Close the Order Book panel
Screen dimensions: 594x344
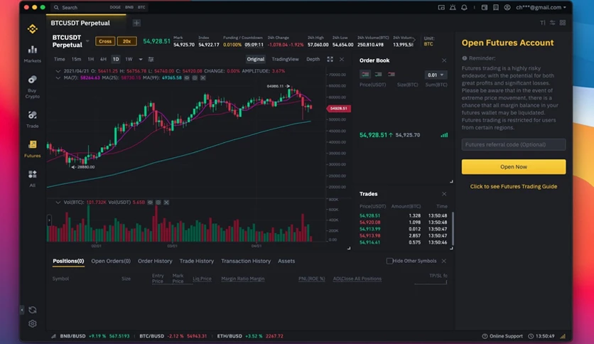coord(444,60)
